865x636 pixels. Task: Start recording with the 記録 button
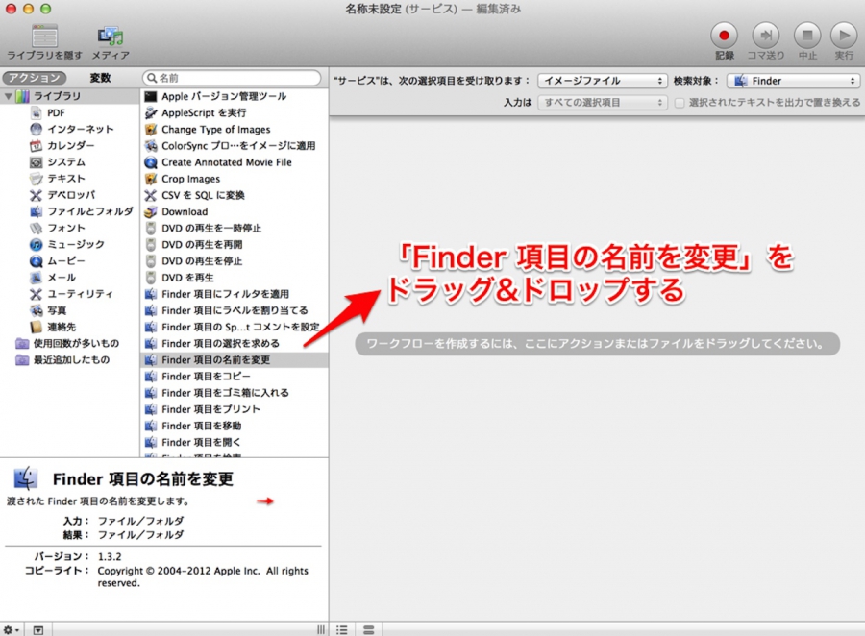click(x=724, y=36)
